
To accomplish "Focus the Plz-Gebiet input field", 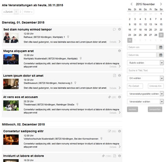I will click(x=135, y=86).
